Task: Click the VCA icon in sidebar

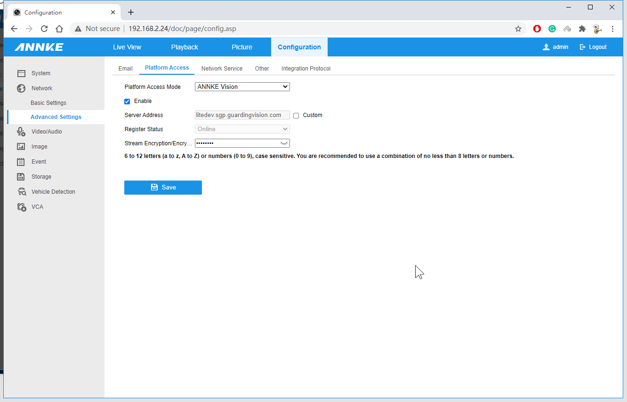Action: [x=21, y=207]
